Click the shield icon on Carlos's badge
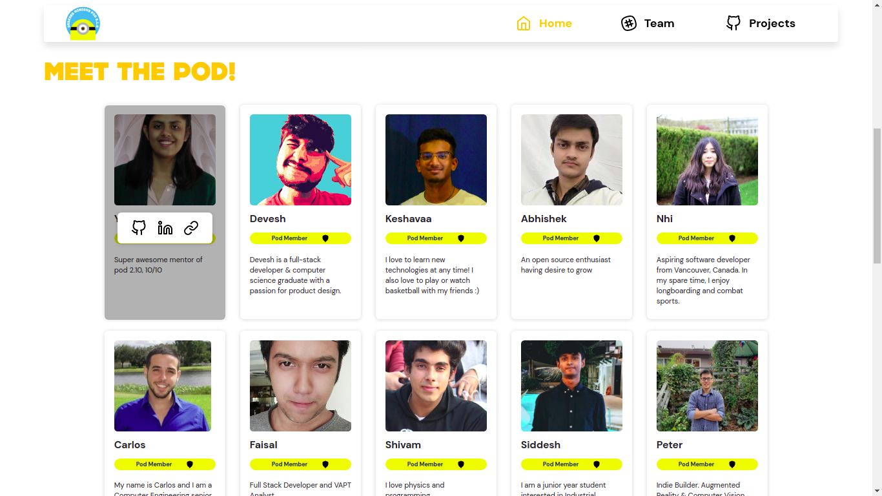 (190, 464)
